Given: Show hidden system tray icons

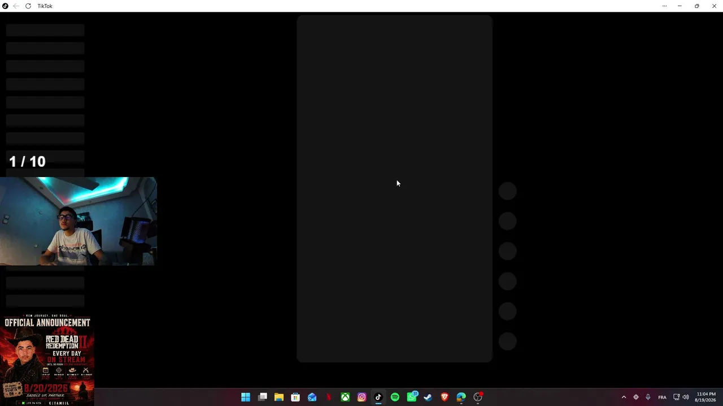Looking at the screenshot, I should 624,397.
